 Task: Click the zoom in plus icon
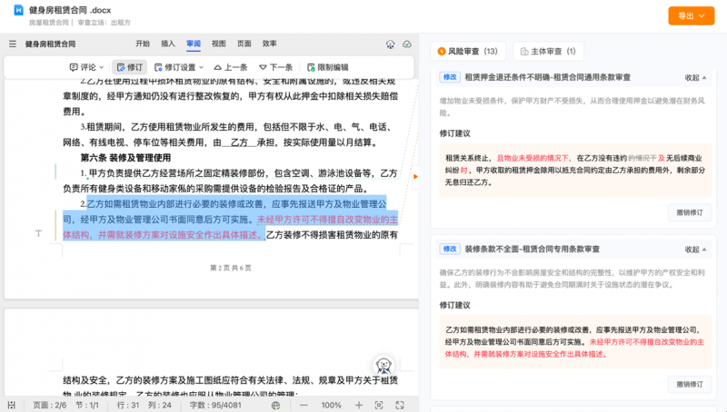pyautogui.click(x=359, y=405)
